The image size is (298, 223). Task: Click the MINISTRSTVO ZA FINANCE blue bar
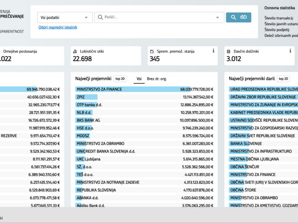[127, 89]
